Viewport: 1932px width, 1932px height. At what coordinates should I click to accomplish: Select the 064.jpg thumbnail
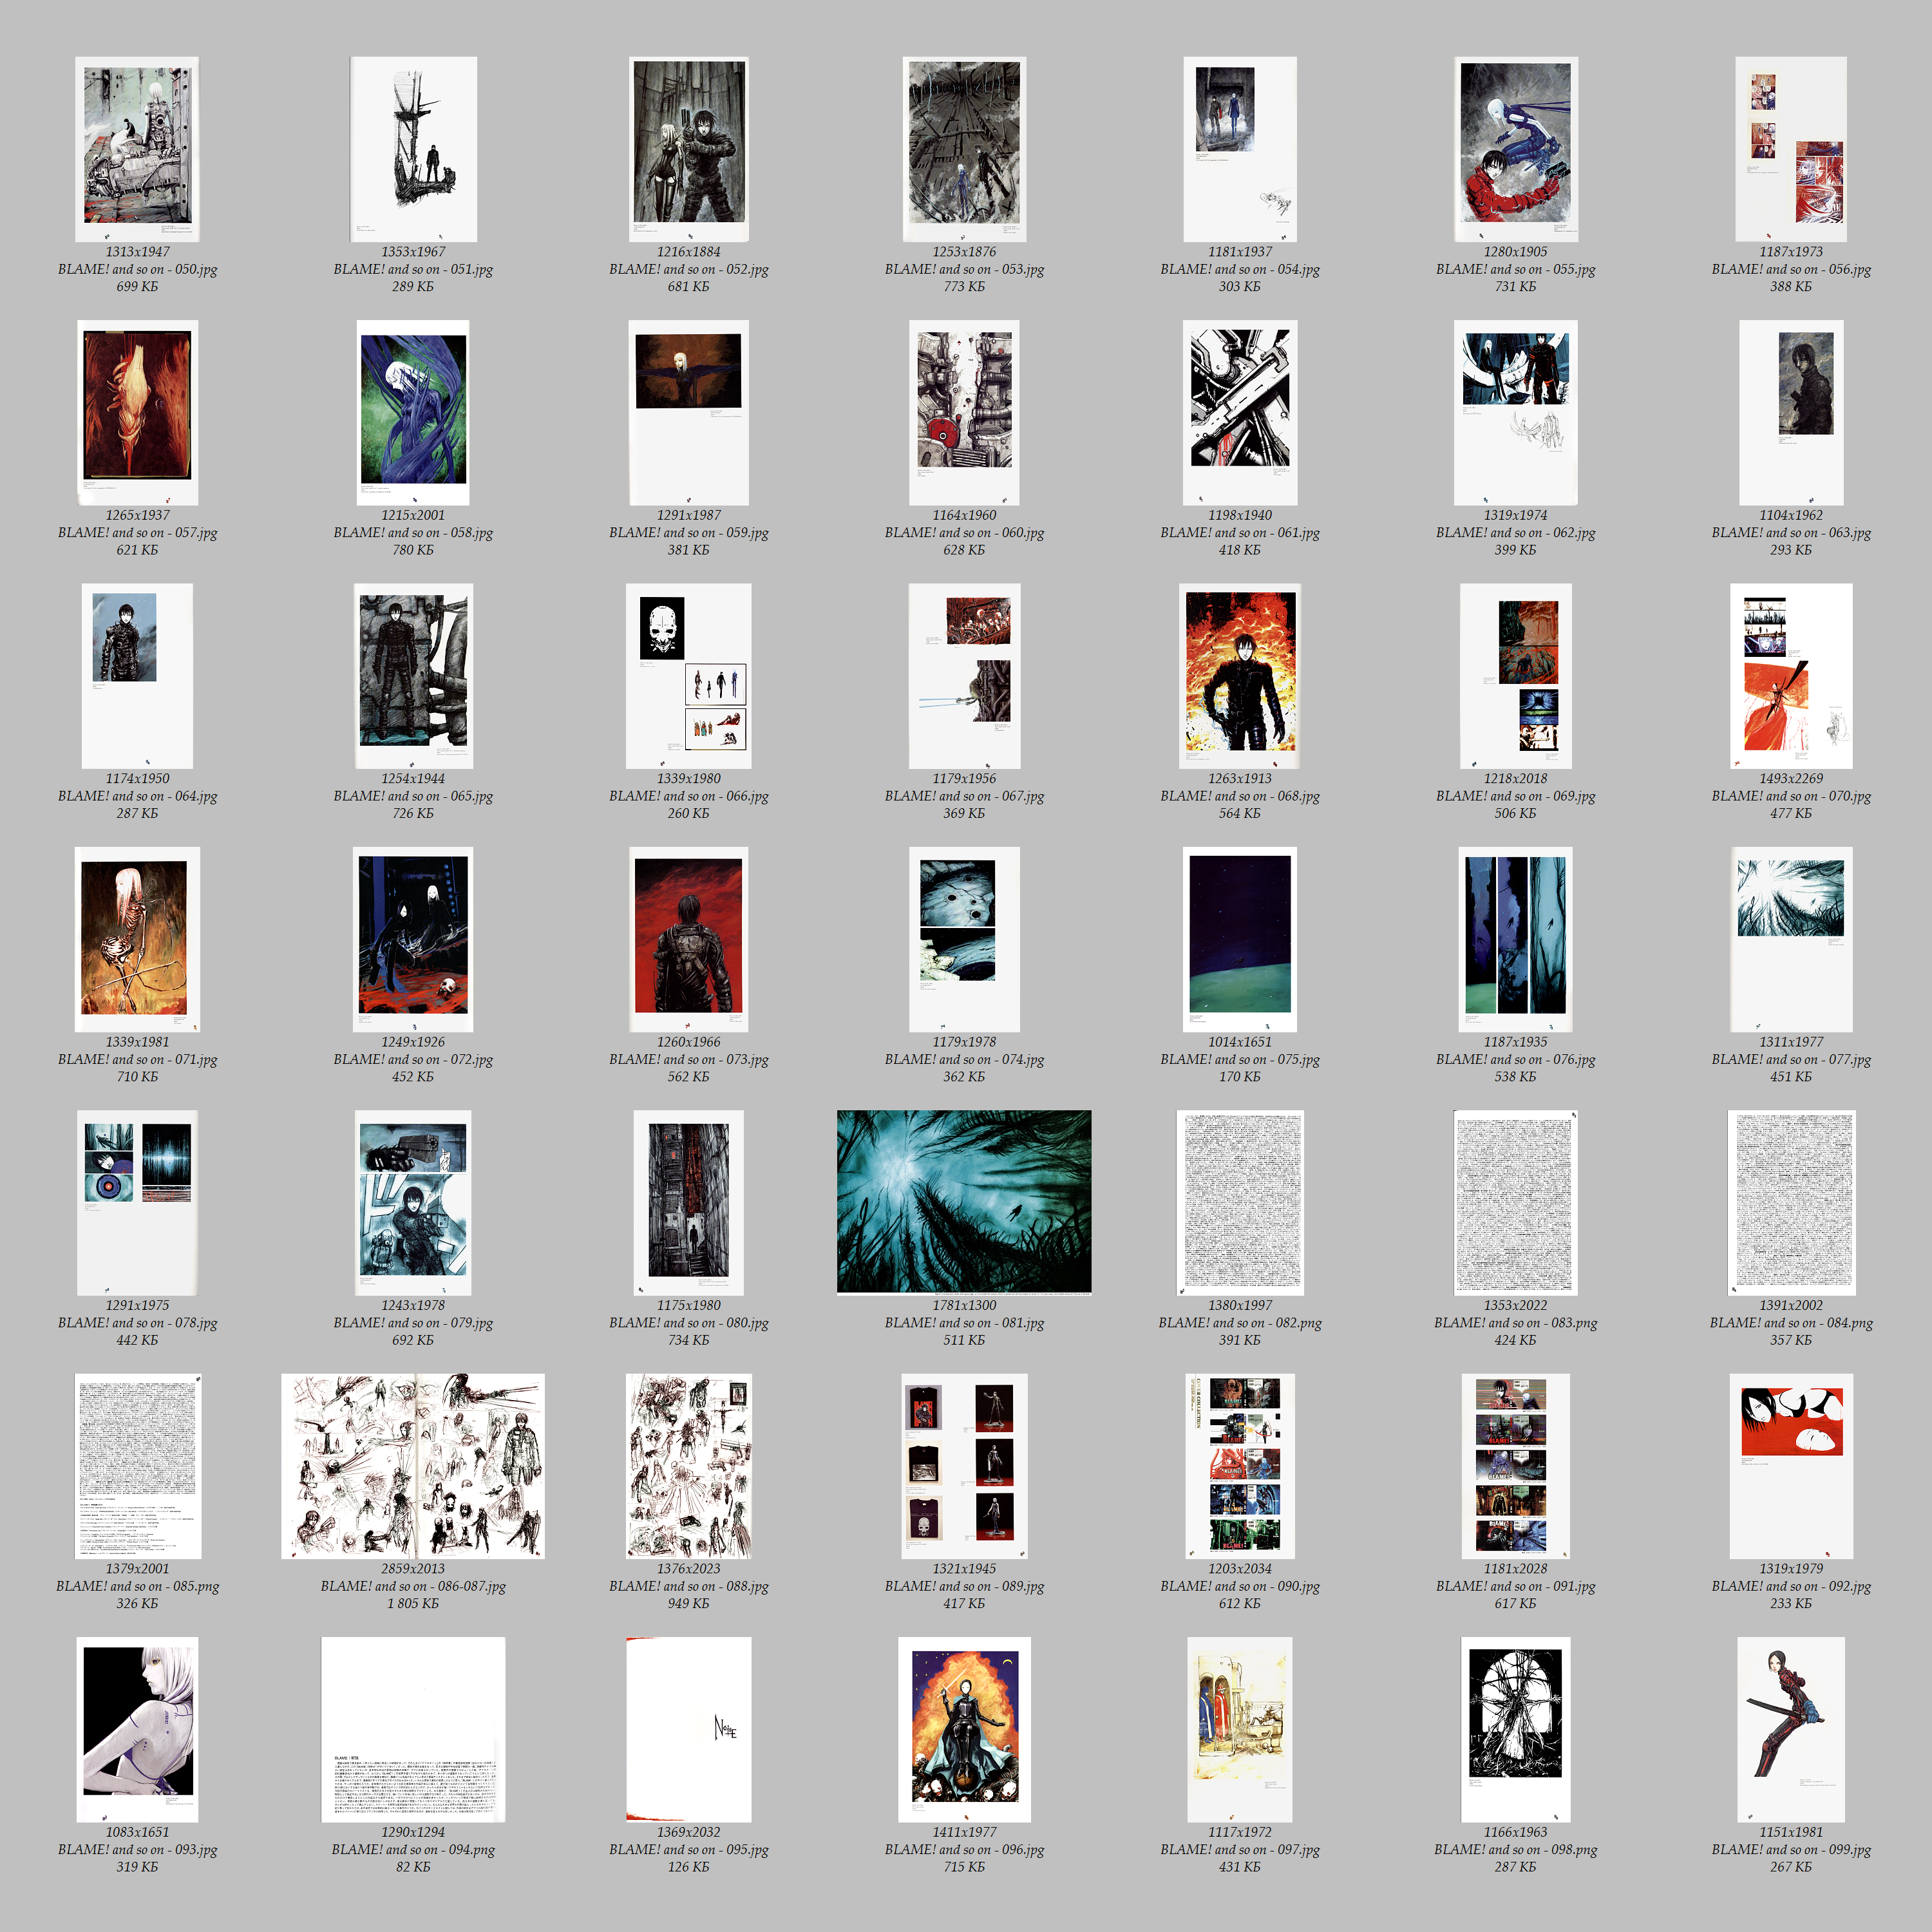point(137,676)
